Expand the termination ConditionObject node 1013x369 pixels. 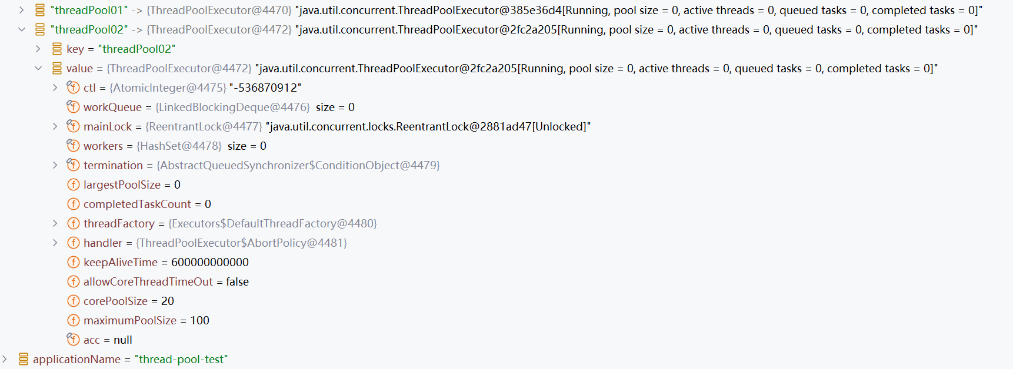pos(55,165)
